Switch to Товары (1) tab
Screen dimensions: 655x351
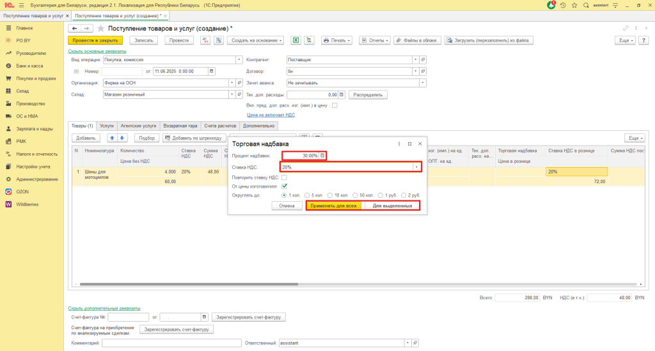(83, 126)
